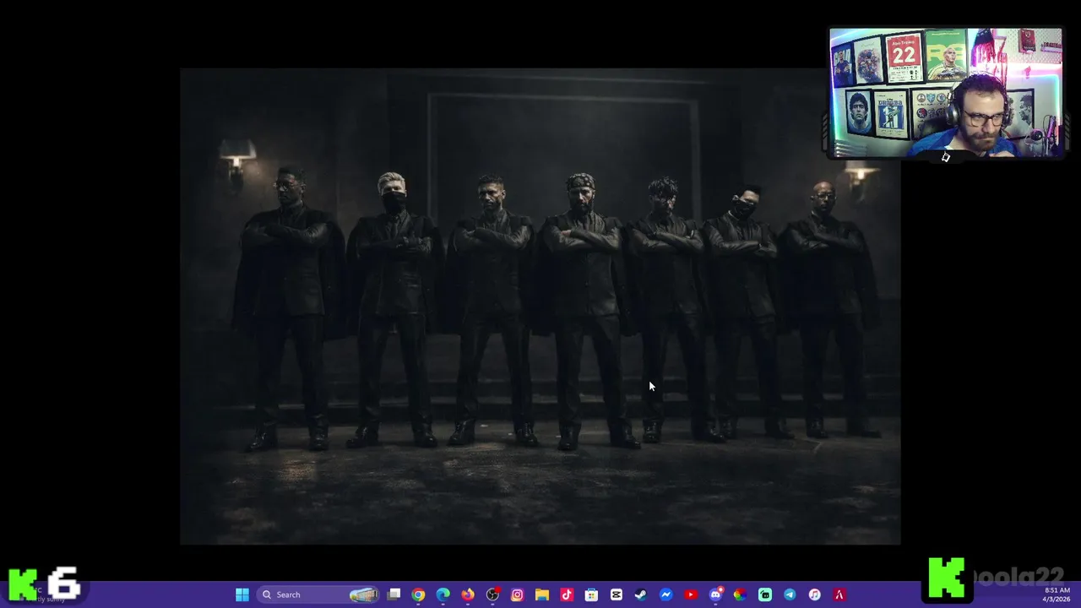This screenshot has width=1081, height=608.
Task: Click the dark photo of seven men
Action: tap(540, 307)
